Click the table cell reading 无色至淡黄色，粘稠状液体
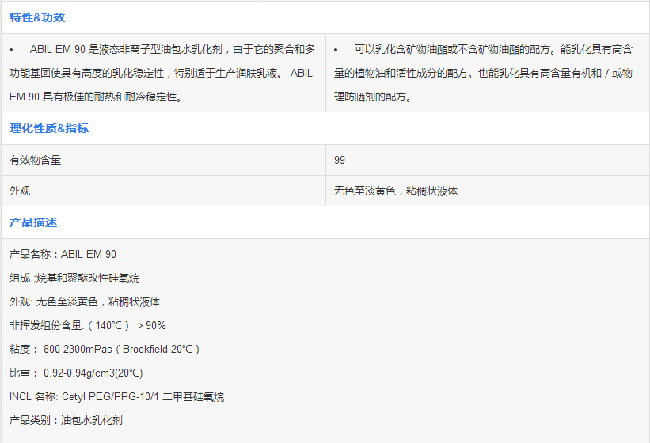Viewport: 650px width, 443px height. click(396, 191)
